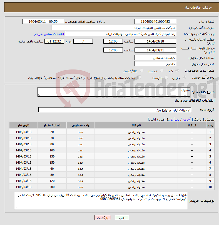Click the کد کالا column header
219x225 pixels.
pyautogui.click(x=192, y=125)
